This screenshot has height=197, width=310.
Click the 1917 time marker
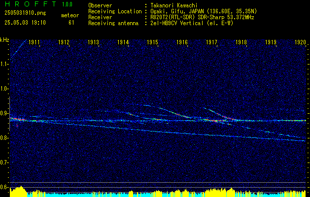(211, 42)
